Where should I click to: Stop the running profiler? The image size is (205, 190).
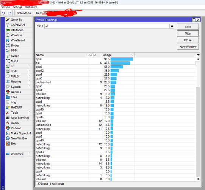coord(188,33)
